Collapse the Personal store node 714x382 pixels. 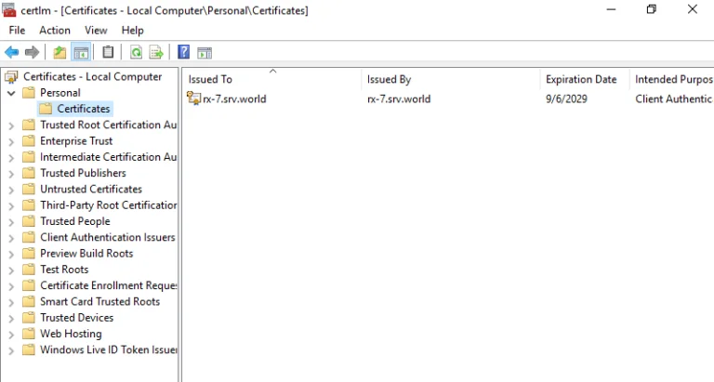(x=11, y=93)
